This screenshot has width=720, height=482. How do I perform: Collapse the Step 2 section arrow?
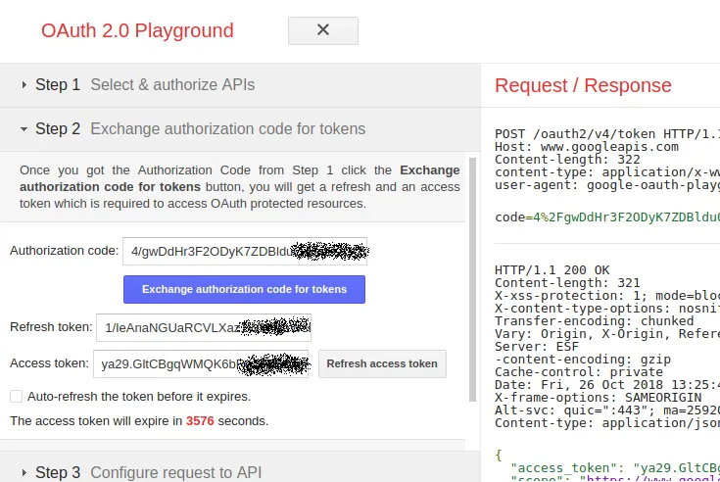24,129
